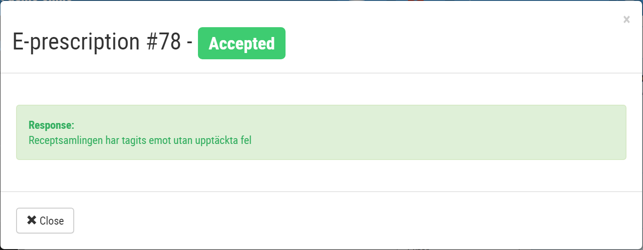Click the white body area below the green alert
Image resolution: width=643 pixels, height=250 pixels.
pyautogui.click(x=321, y=175)
